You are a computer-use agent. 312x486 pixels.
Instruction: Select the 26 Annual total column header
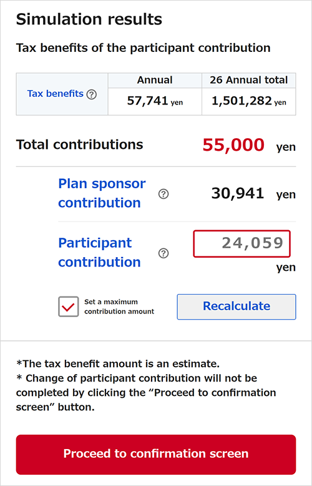click(248, 80)
